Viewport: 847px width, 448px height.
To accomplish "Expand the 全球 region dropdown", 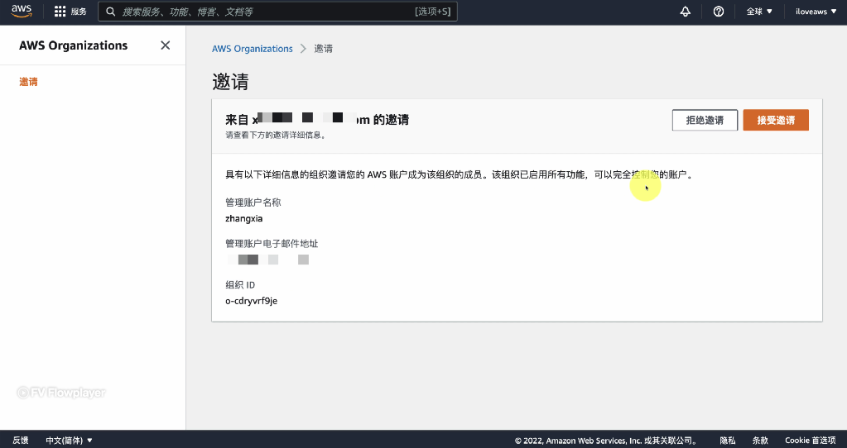I will [759, 12].
